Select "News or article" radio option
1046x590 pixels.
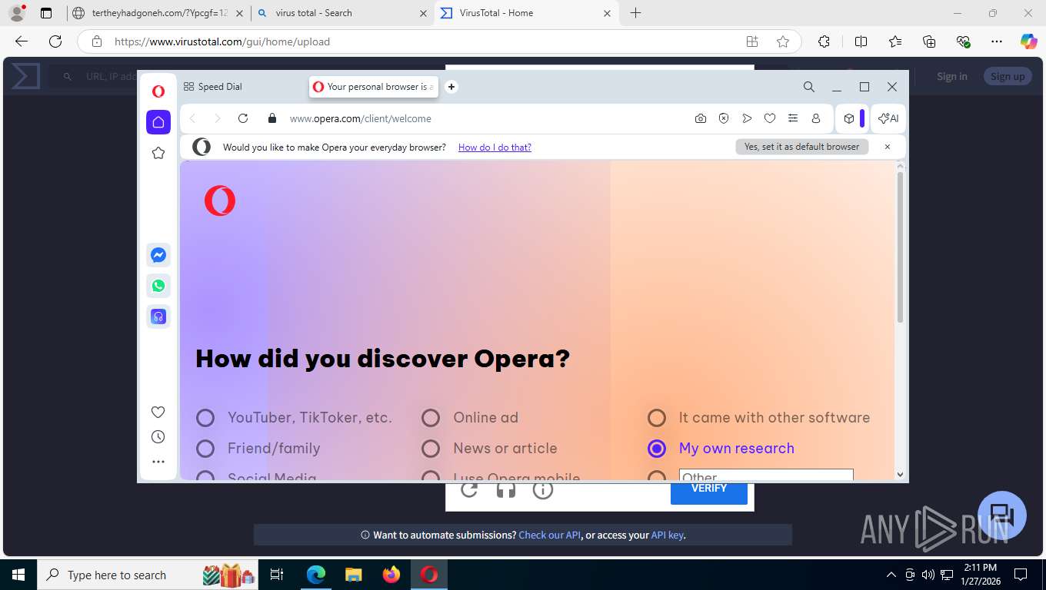coord(431,449)
